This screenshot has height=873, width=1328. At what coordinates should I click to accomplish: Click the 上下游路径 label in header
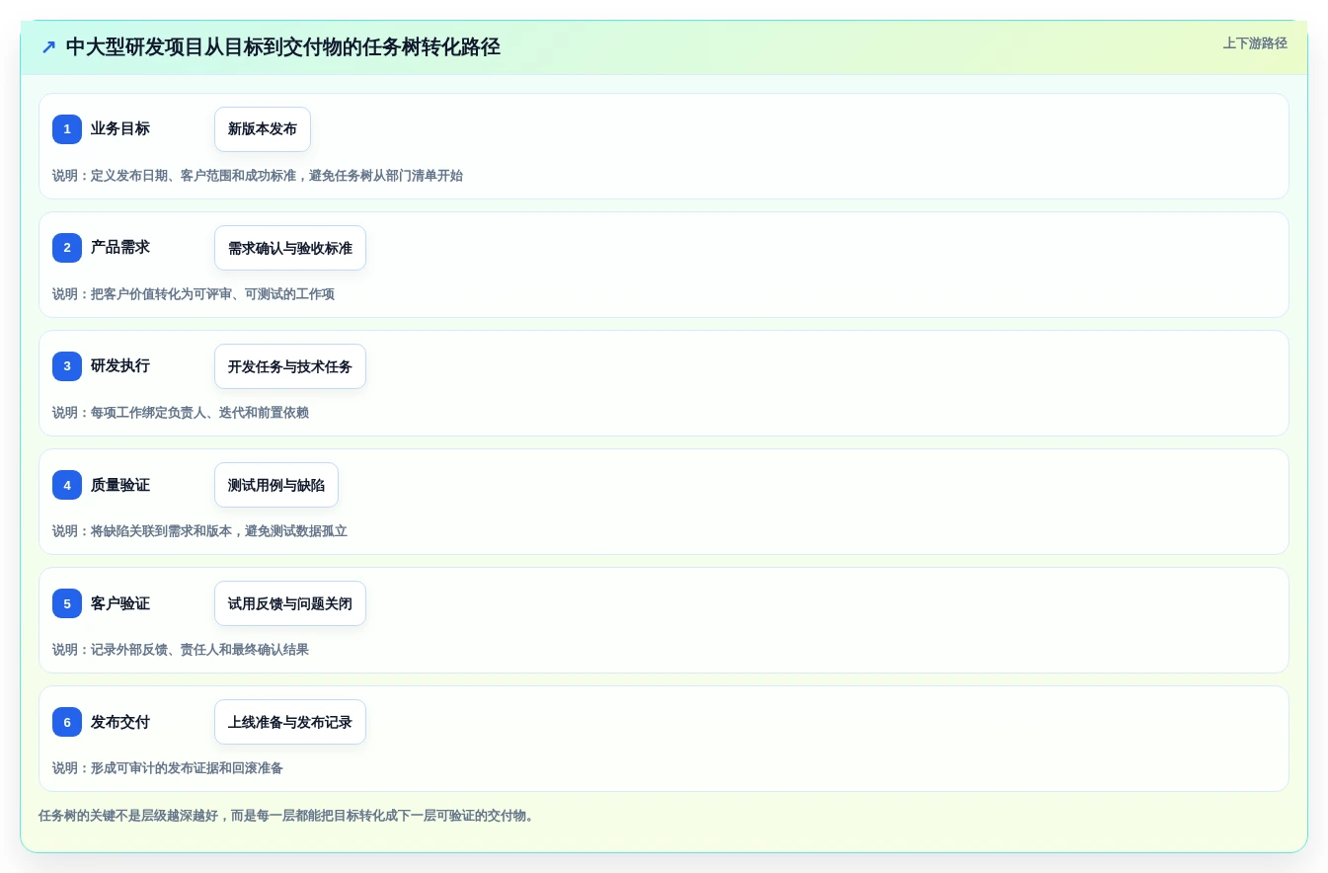[1255, 43]
